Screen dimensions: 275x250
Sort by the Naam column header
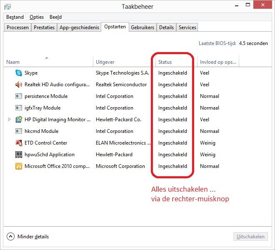coord(48,62)
